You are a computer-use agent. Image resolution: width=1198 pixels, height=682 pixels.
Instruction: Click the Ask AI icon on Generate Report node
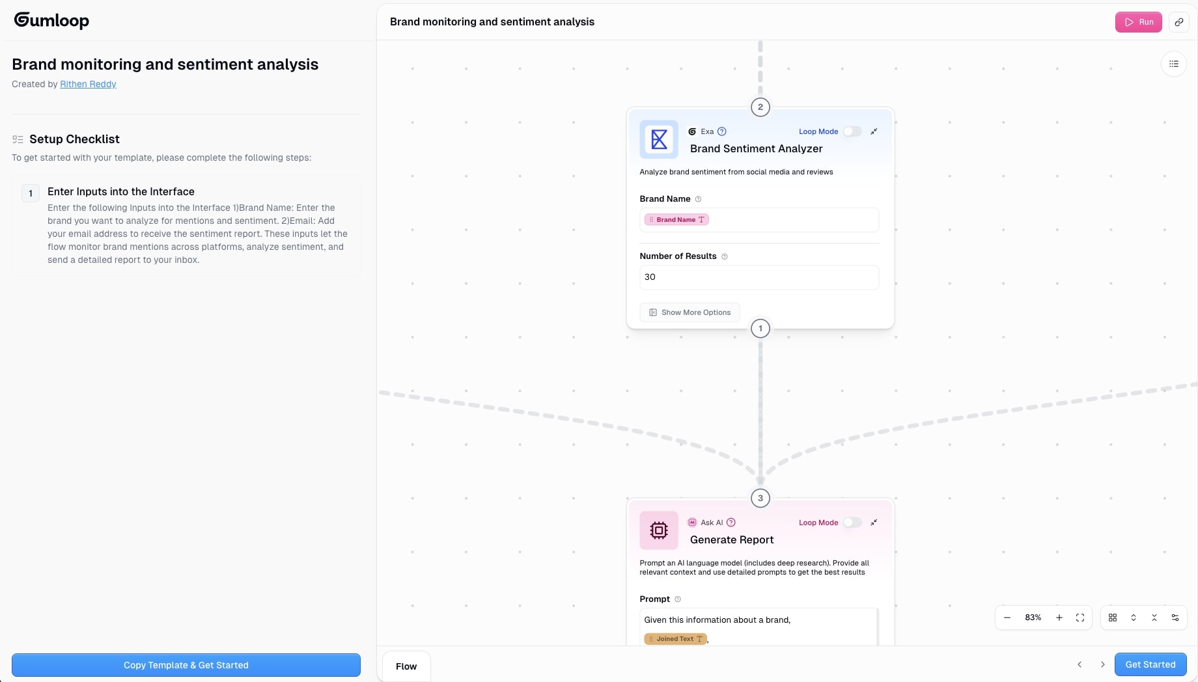[692, 523]
